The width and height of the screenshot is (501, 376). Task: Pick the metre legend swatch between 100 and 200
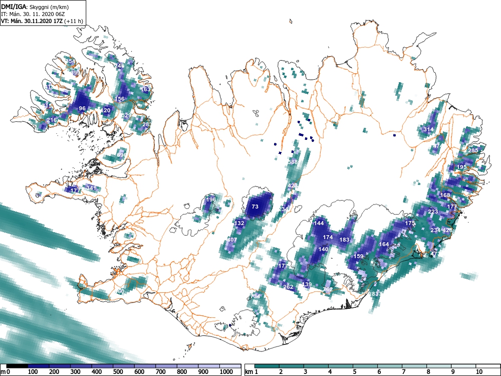click(39, 366)
